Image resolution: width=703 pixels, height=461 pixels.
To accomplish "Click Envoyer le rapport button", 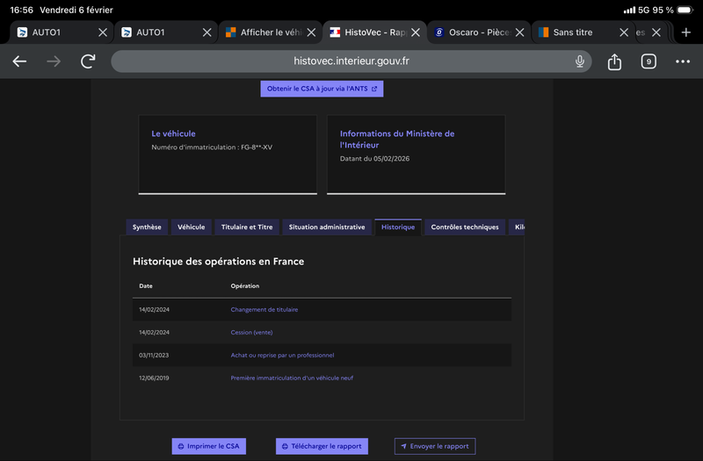I will pyautogui.click(x=434, y=446).
